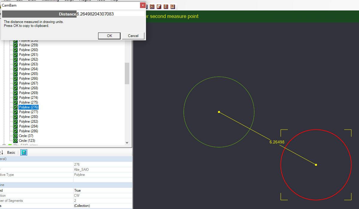
Task: Click icon beside Polyline (275)
Action: click(16, 102)
